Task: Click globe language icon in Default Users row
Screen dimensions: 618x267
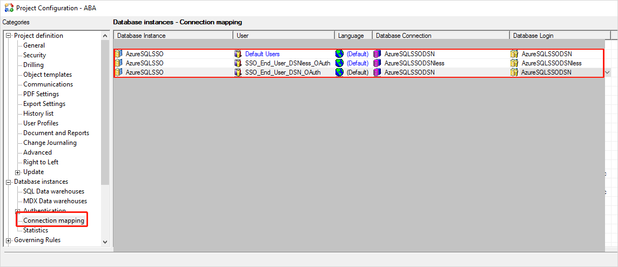Action: [339, 54]
